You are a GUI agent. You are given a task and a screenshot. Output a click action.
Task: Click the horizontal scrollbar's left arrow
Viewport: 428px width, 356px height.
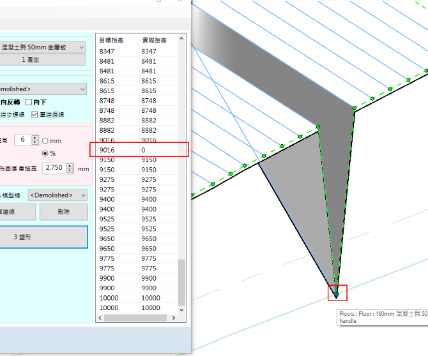tap(100, 318)
